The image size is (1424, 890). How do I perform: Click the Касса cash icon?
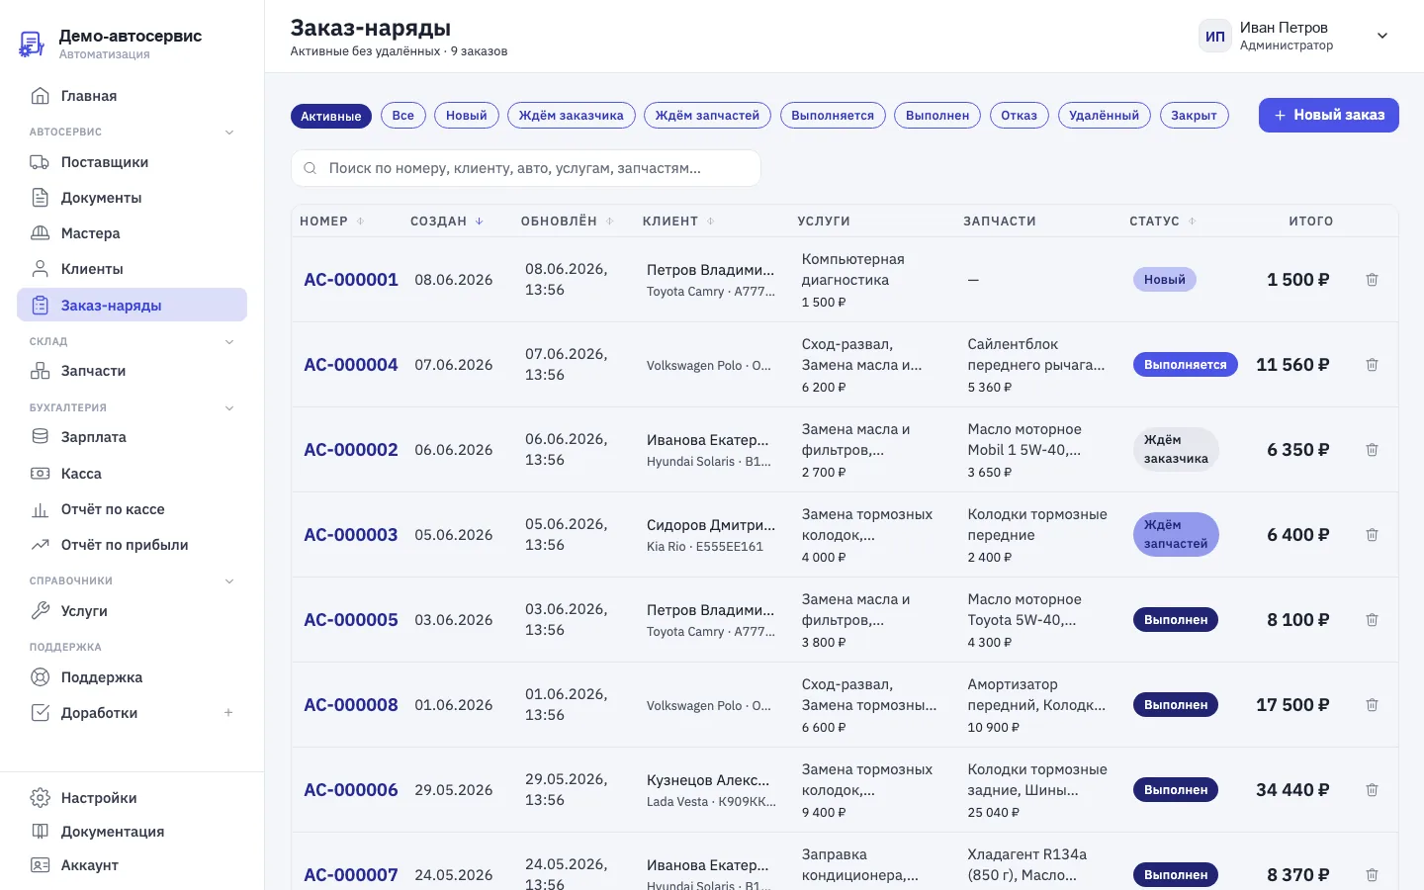coord(41,474)
